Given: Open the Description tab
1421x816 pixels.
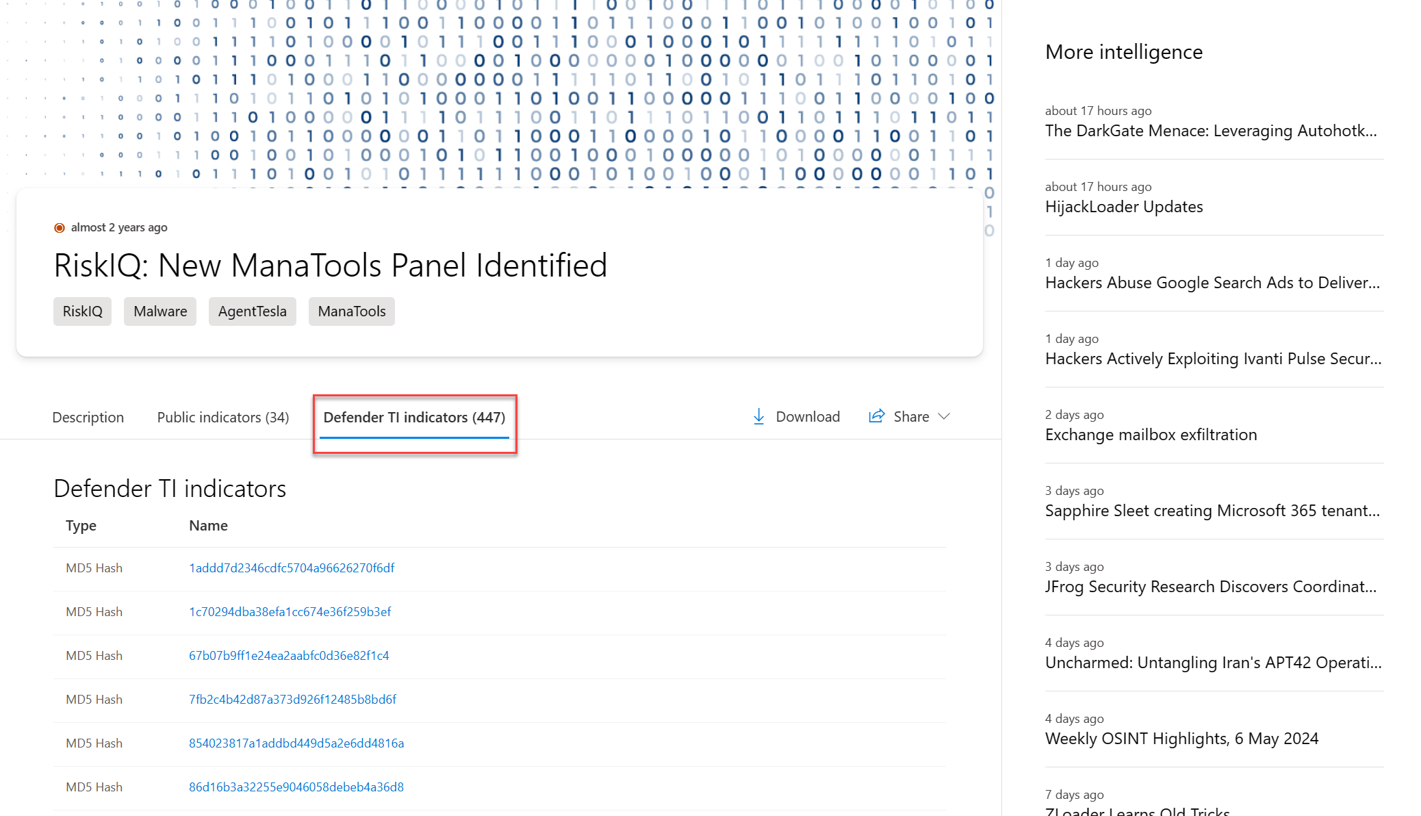Looking at the screenshot, I should [x=88, y=417].
